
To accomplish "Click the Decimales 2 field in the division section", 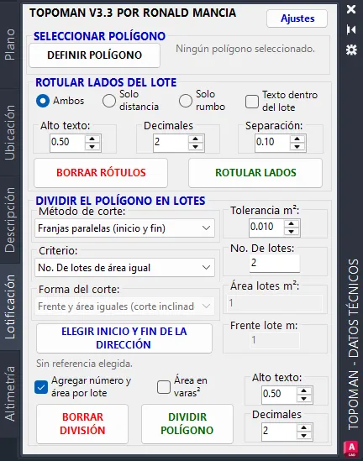I will click(x=280, y=432).
